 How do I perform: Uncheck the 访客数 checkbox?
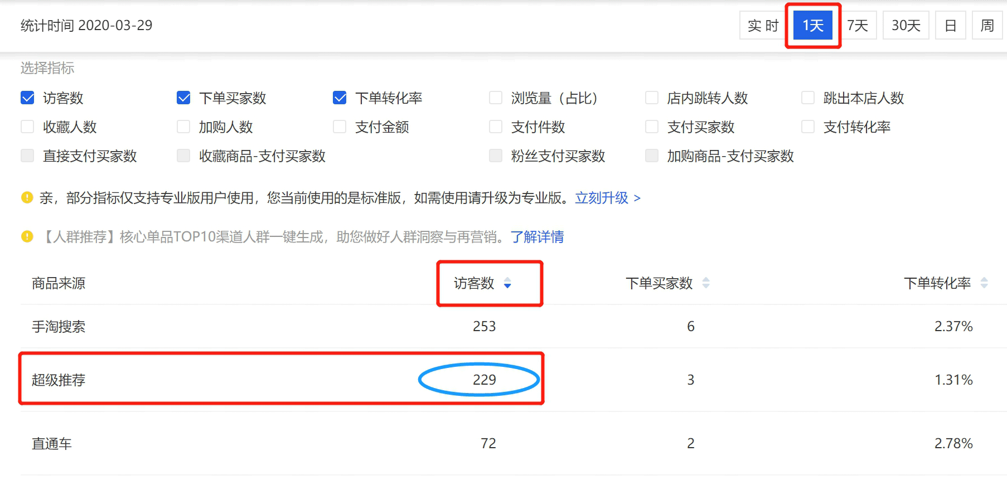[x=27, y=98]
